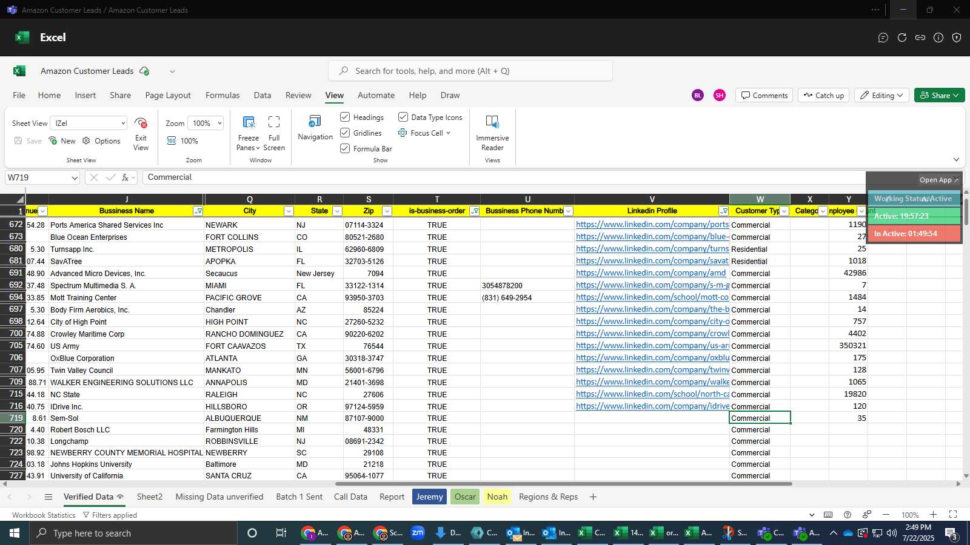Collapse the ribbon with chevron

956,160
